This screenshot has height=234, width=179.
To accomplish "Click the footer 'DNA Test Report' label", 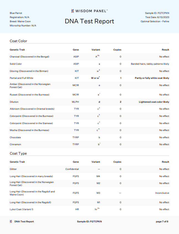I will (24, 222).
